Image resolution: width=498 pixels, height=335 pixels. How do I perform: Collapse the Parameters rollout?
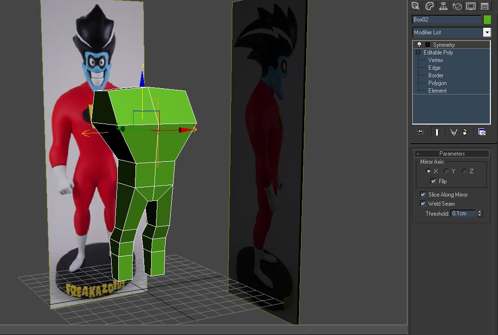coord(451,154)
